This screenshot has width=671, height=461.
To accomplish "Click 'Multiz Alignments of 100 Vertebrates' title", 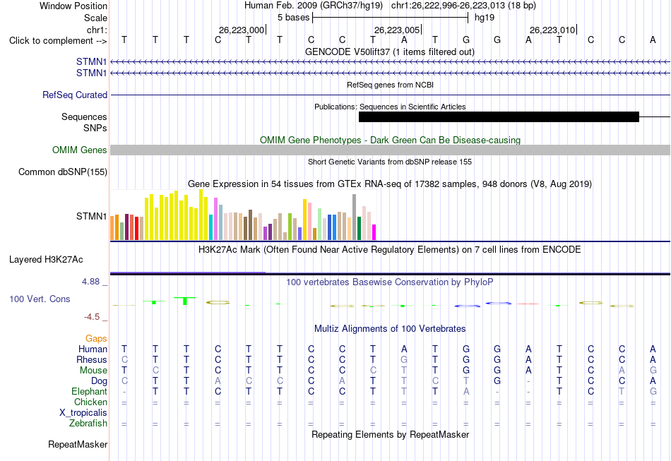I will (x=390, y=328).
